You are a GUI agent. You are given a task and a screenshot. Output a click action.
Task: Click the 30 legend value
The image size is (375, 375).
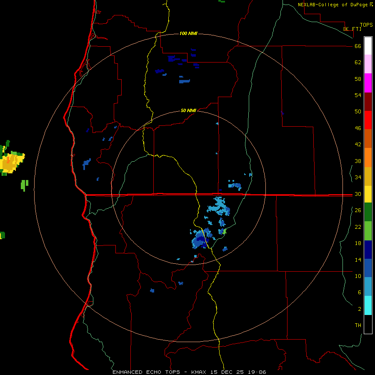pos(358,194)
